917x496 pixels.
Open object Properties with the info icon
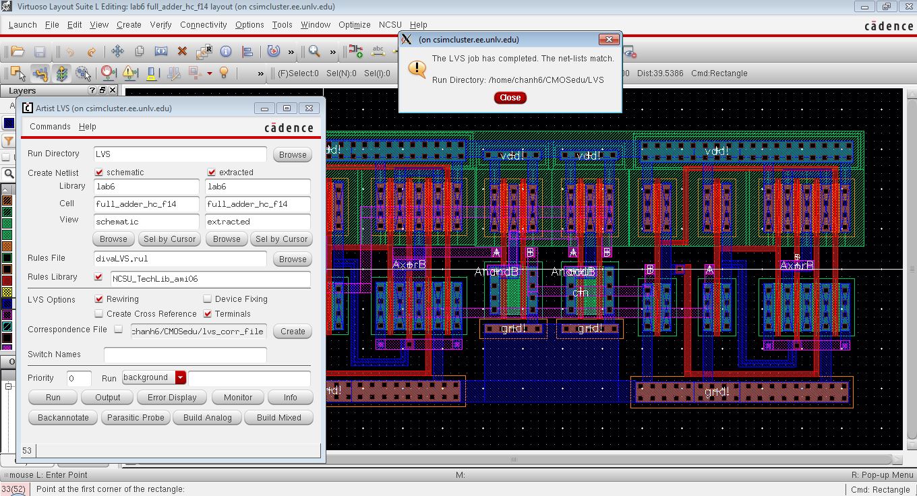point(225,51)
